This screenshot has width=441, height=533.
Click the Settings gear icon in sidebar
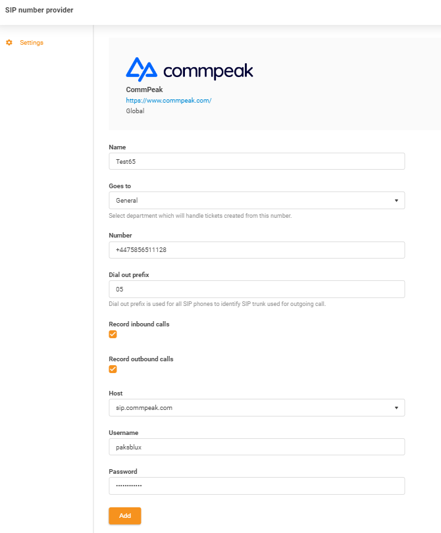point(9,42)
